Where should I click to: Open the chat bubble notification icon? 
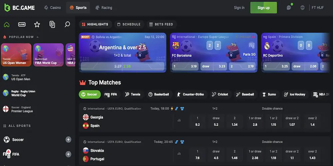click(x=289, y=7)
